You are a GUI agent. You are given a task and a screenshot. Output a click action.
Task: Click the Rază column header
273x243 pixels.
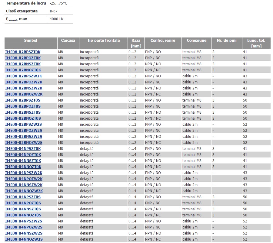coord(136,40)
